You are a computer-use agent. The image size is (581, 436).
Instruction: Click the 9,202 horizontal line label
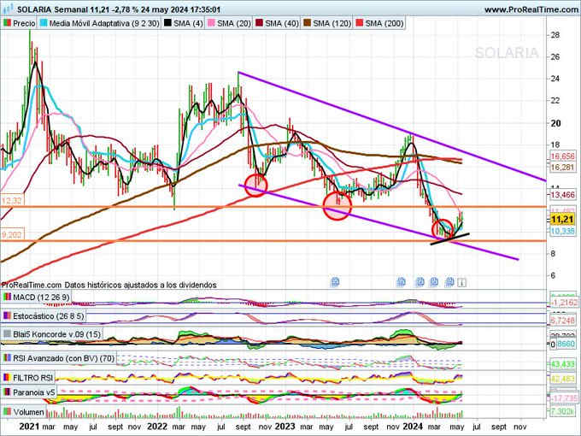pos(12,235)
